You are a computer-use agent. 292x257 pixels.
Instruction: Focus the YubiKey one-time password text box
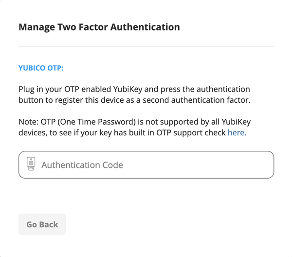pyautogui.click(x=156, y=165)
